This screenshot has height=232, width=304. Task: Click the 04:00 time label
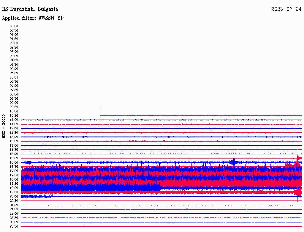click(14, 60)
